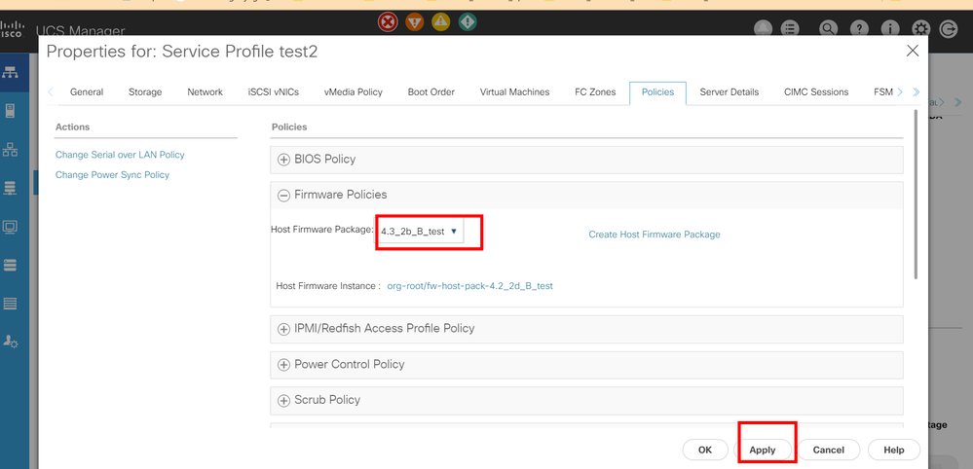Screen dimensions: 973x469
Task: Switch to the Network tab
Action: pyautogui.click(x=205, y=91)
